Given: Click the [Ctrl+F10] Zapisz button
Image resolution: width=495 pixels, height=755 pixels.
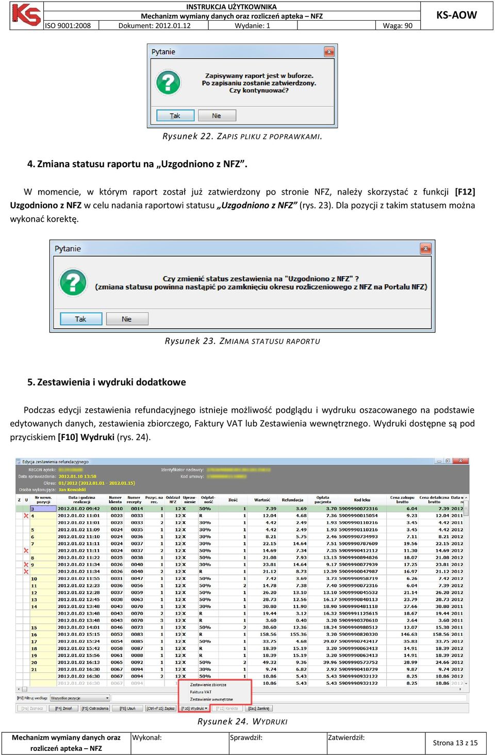Looking at the screenshot, I should click(161, 709).
